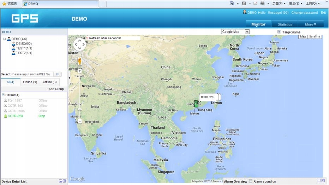
Task: Switch map to Map view
Action: (x=303, y=36)
